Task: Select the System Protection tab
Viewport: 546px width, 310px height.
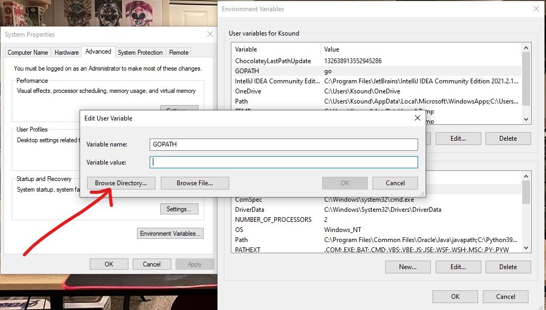Action: point(140,53)
